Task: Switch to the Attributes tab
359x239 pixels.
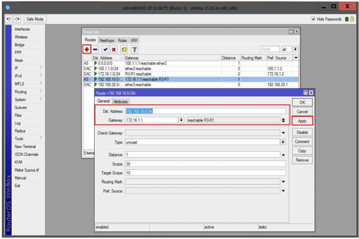Action: [x=121, y=101]
